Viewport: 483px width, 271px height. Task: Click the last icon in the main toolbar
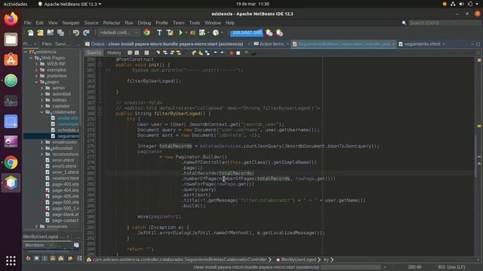coord(279,32)
